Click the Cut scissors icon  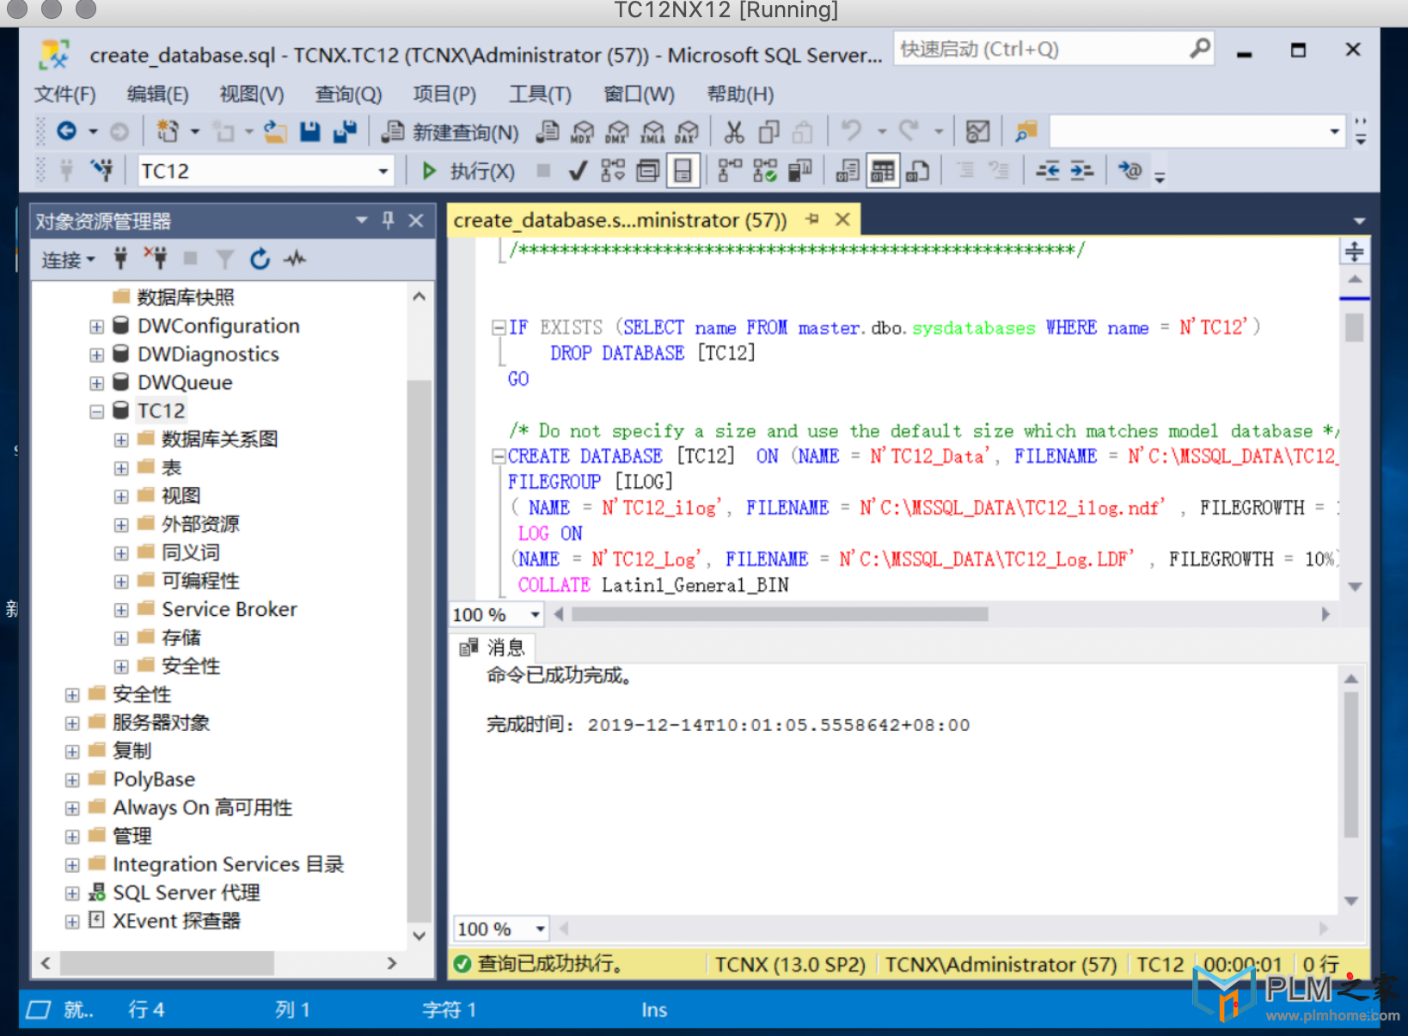[733, 131]
